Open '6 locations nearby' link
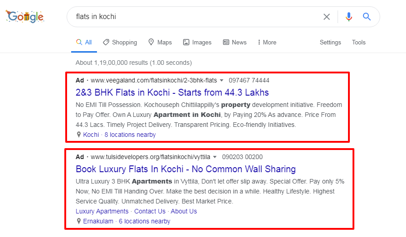Image resolution: width=406 pixels, height=237 pixels. click(145, 221)
